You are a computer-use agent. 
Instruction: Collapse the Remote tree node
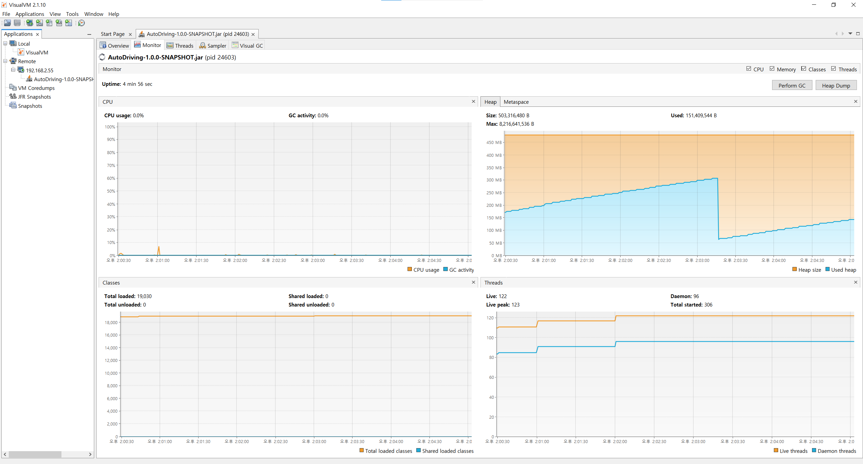pos(5,61)
